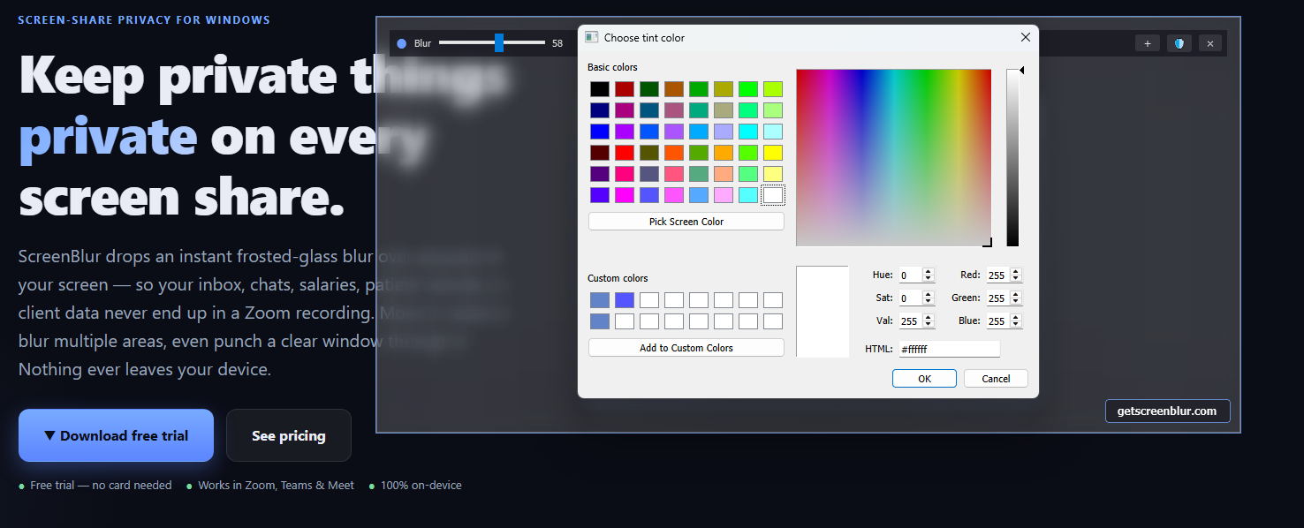Select the brown basic color swatch

click(x=674, y=89)
